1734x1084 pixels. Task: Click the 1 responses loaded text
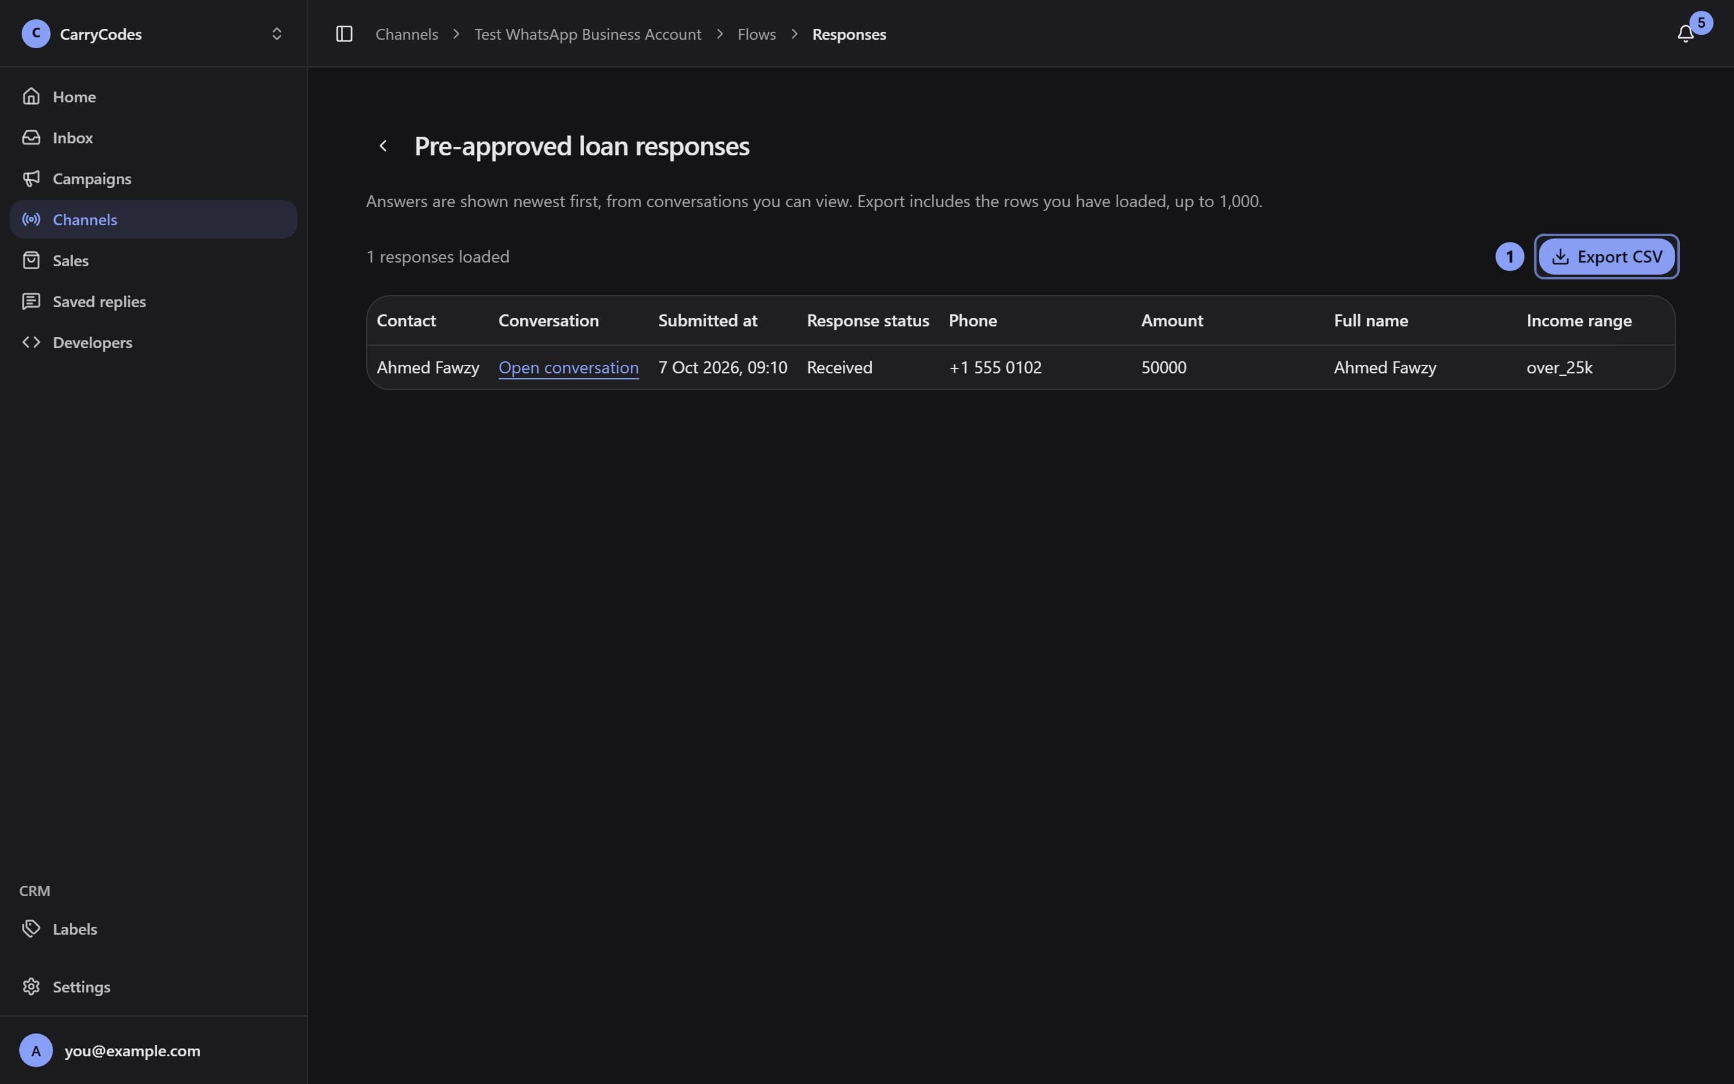pyautogui.click(x=438, y=257)
